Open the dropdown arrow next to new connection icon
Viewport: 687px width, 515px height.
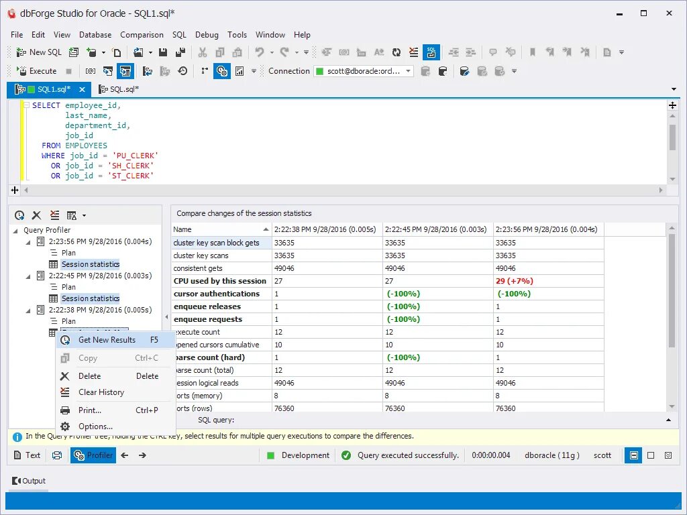104,52
